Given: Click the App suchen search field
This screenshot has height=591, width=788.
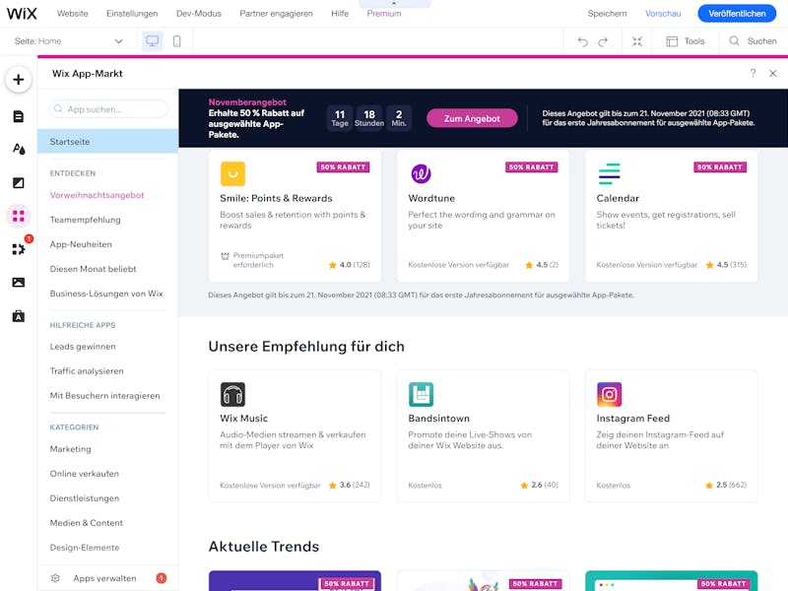Looking at the screenshot, I should 108,109.
